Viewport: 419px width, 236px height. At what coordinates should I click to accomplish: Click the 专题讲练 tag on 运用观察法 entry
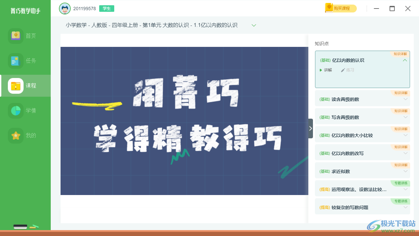[x=401, y=183]
